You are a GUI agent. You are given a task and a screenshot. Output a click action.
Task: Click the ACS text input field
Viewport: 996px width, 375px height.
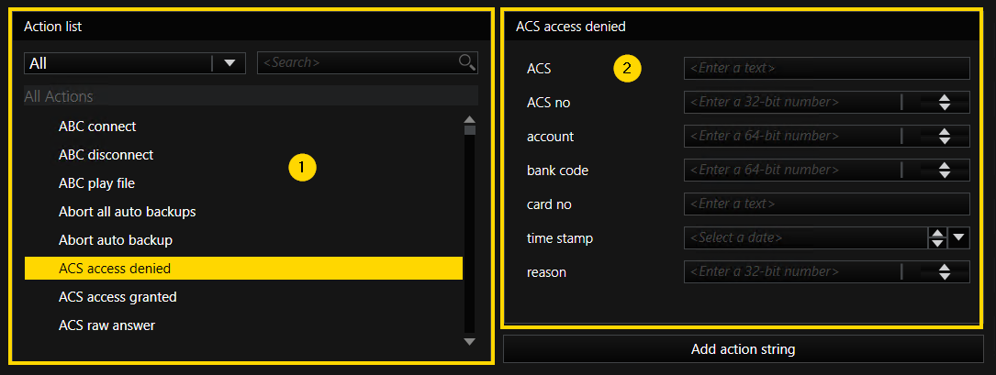pos(826,68)
